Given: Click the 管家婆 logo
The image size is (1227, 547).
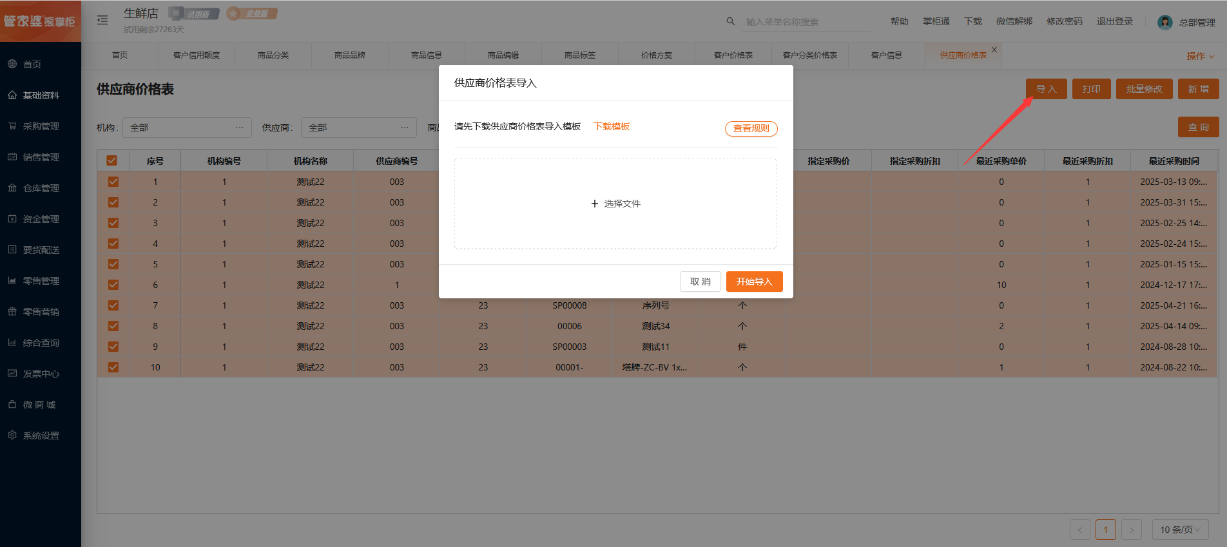Looking at the screenshot, I should (40, 21).
